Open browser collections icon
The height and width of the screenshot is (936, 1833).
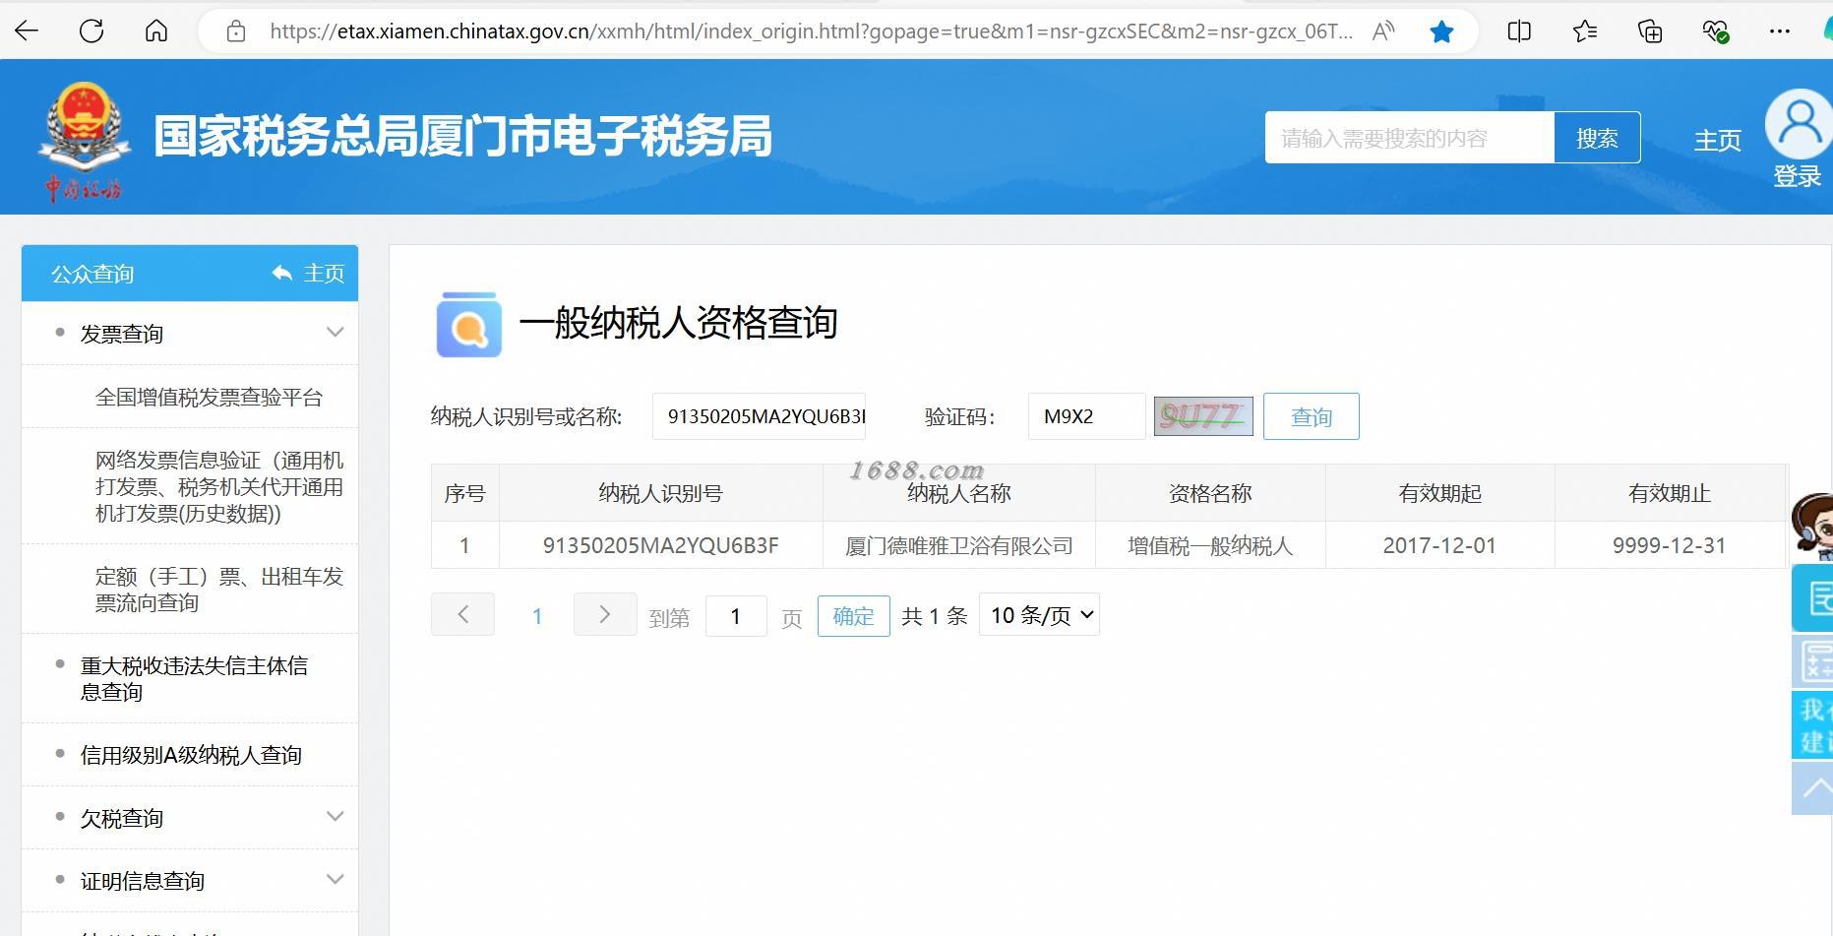coord(1650,31)
